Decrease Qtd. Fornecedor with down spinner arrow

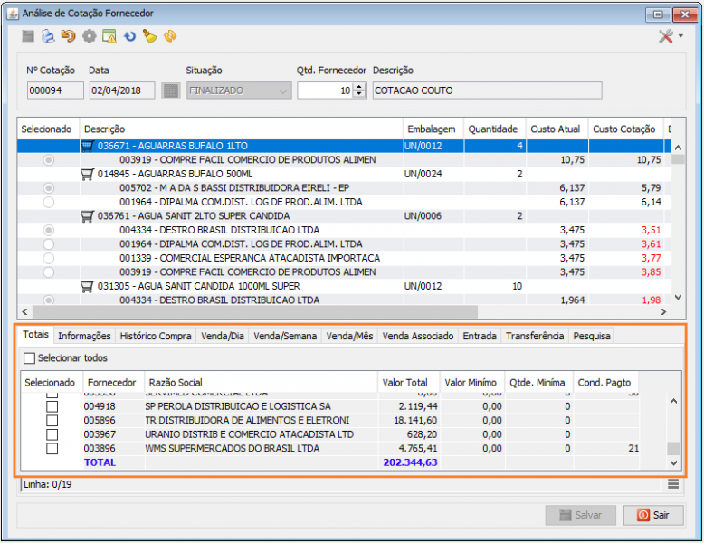(x=358, y=94)
